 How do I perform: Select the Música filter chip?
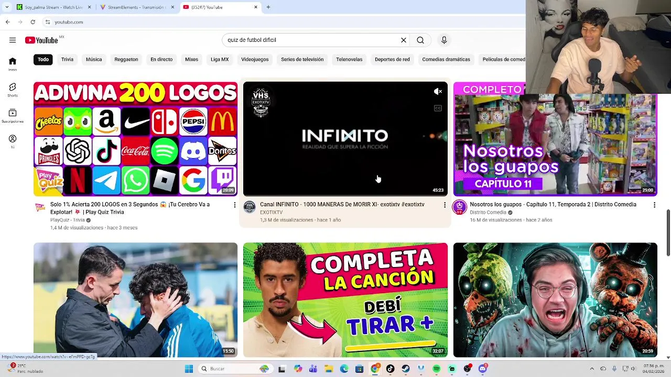click(x=94, y=60)
